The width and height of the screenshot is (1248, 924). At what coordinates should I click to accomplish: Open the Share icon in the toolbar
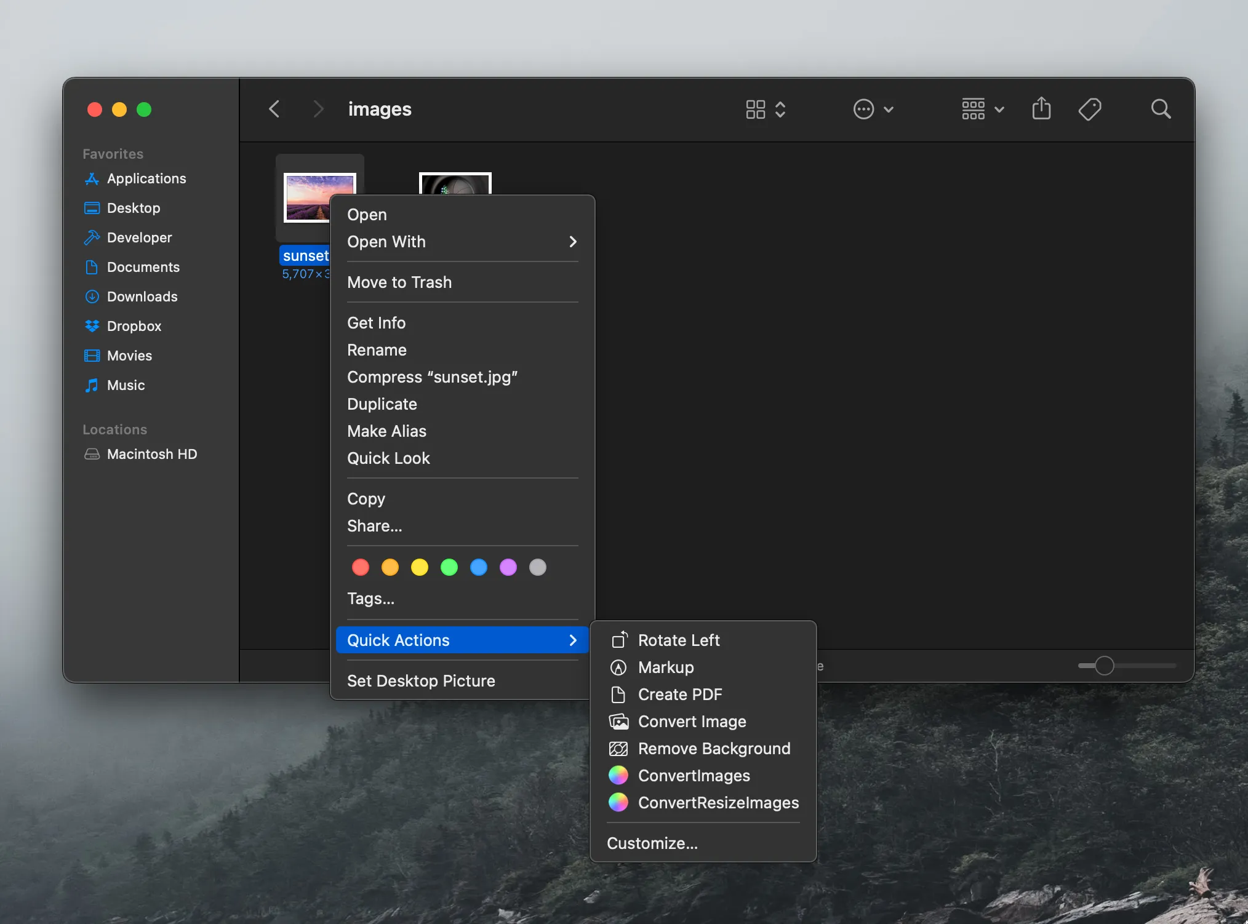1041,109
